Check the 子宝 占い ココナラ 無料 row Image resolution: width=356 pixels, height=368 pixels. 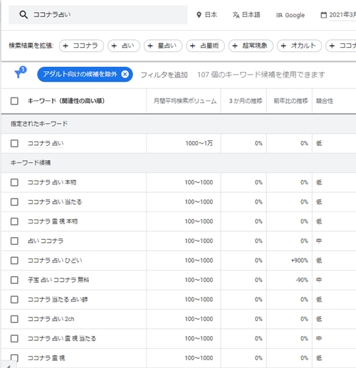coord(14,280)
